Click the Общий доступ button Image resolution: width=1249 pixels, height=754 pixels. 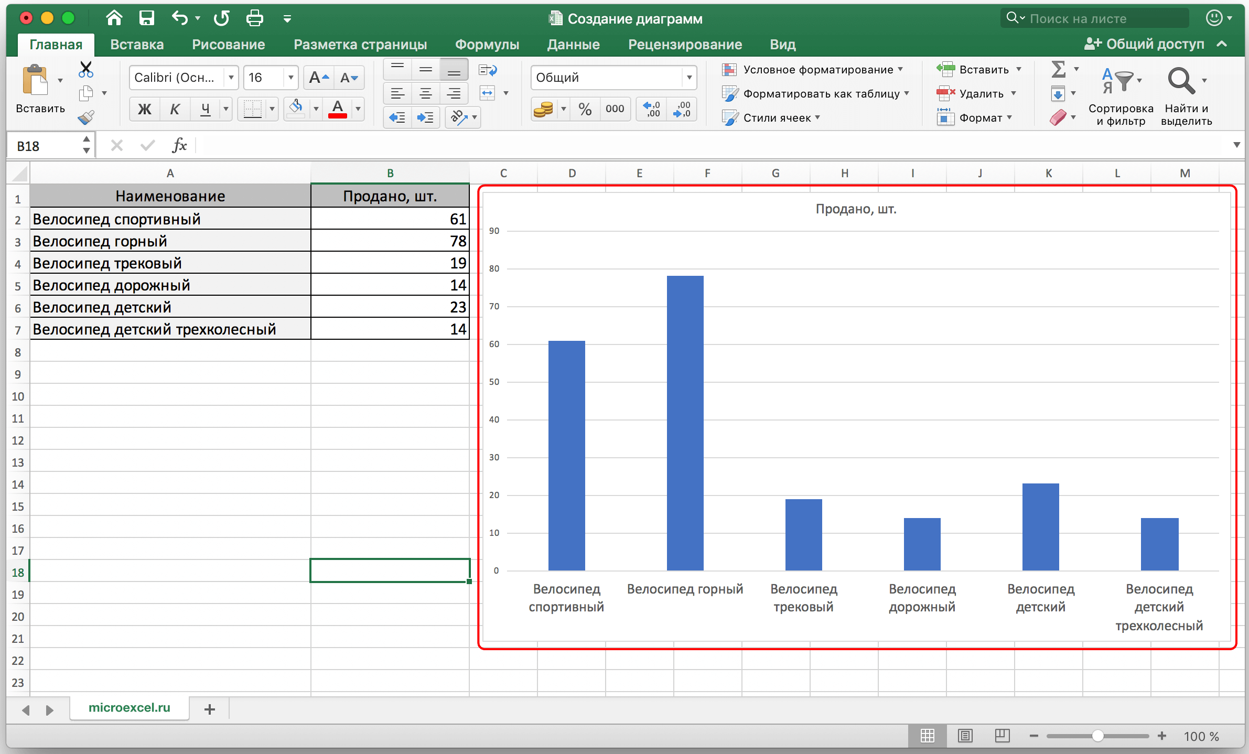[1144, 45]
